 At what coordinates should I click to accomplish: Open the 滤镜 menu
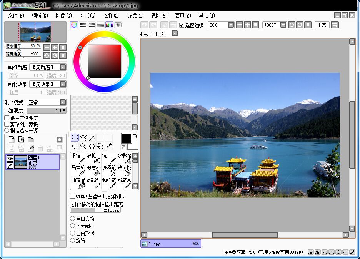[135, 15]
